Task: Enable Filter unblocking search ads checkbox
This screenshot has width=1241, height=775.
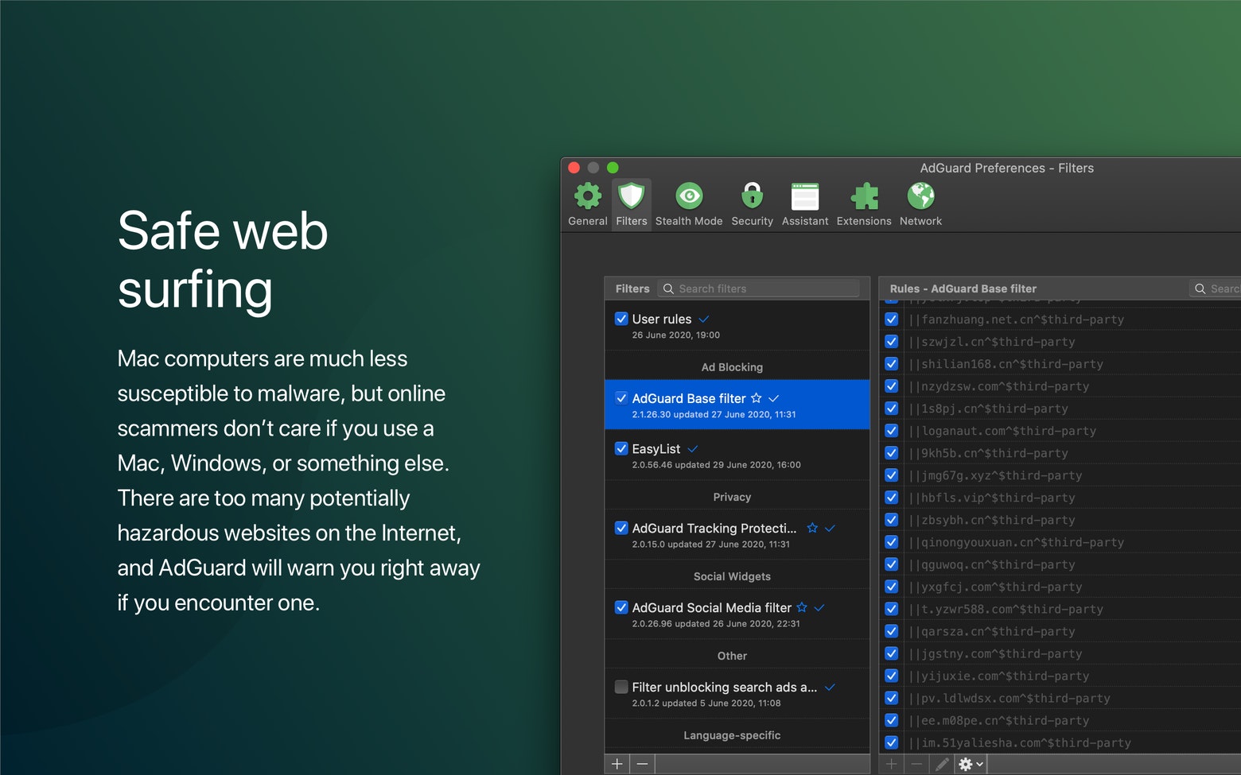Action: click(621, 688)
